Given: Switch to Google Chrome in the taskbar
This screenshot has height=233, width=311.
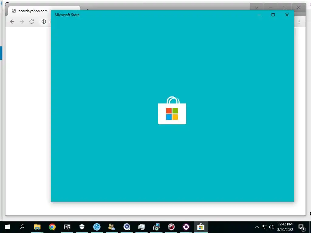Looking at the screenshot, I should point(52,227).
